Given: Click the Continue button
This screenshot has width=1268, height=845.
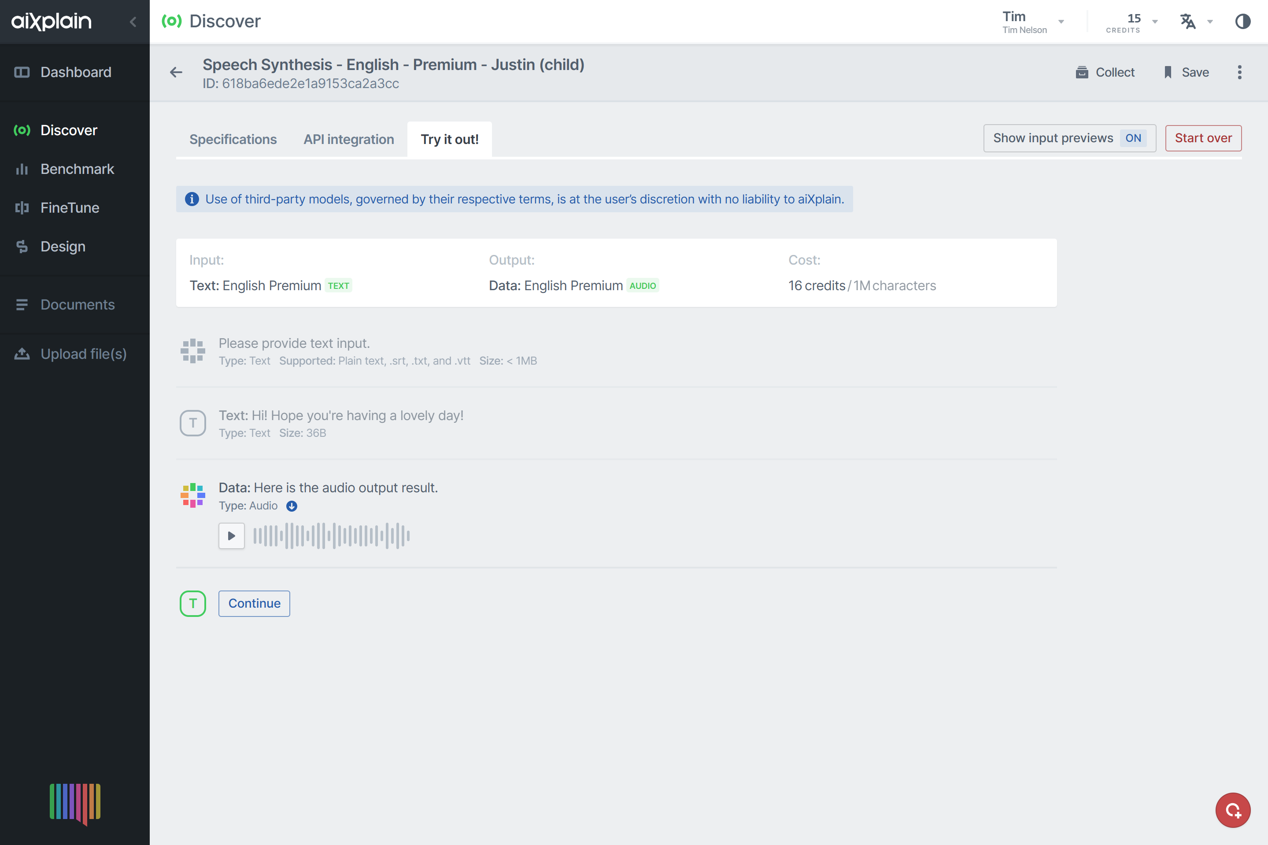Looking at the screenshot, I should click(254, 603).
